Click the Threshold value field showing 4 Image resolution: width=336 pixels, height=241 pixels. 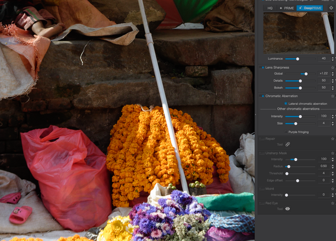click(324, 173)
